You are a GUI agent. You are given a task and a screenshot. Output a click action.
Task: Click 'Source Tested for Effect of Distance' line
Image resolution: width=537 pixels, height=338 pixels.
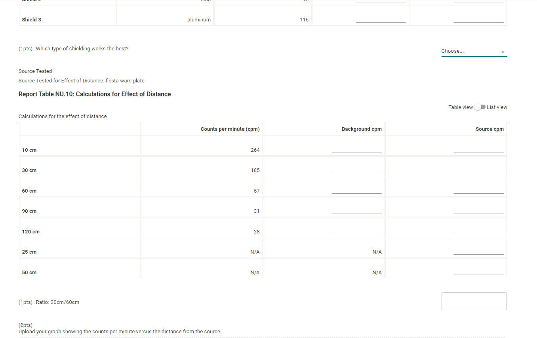point(82,81)
